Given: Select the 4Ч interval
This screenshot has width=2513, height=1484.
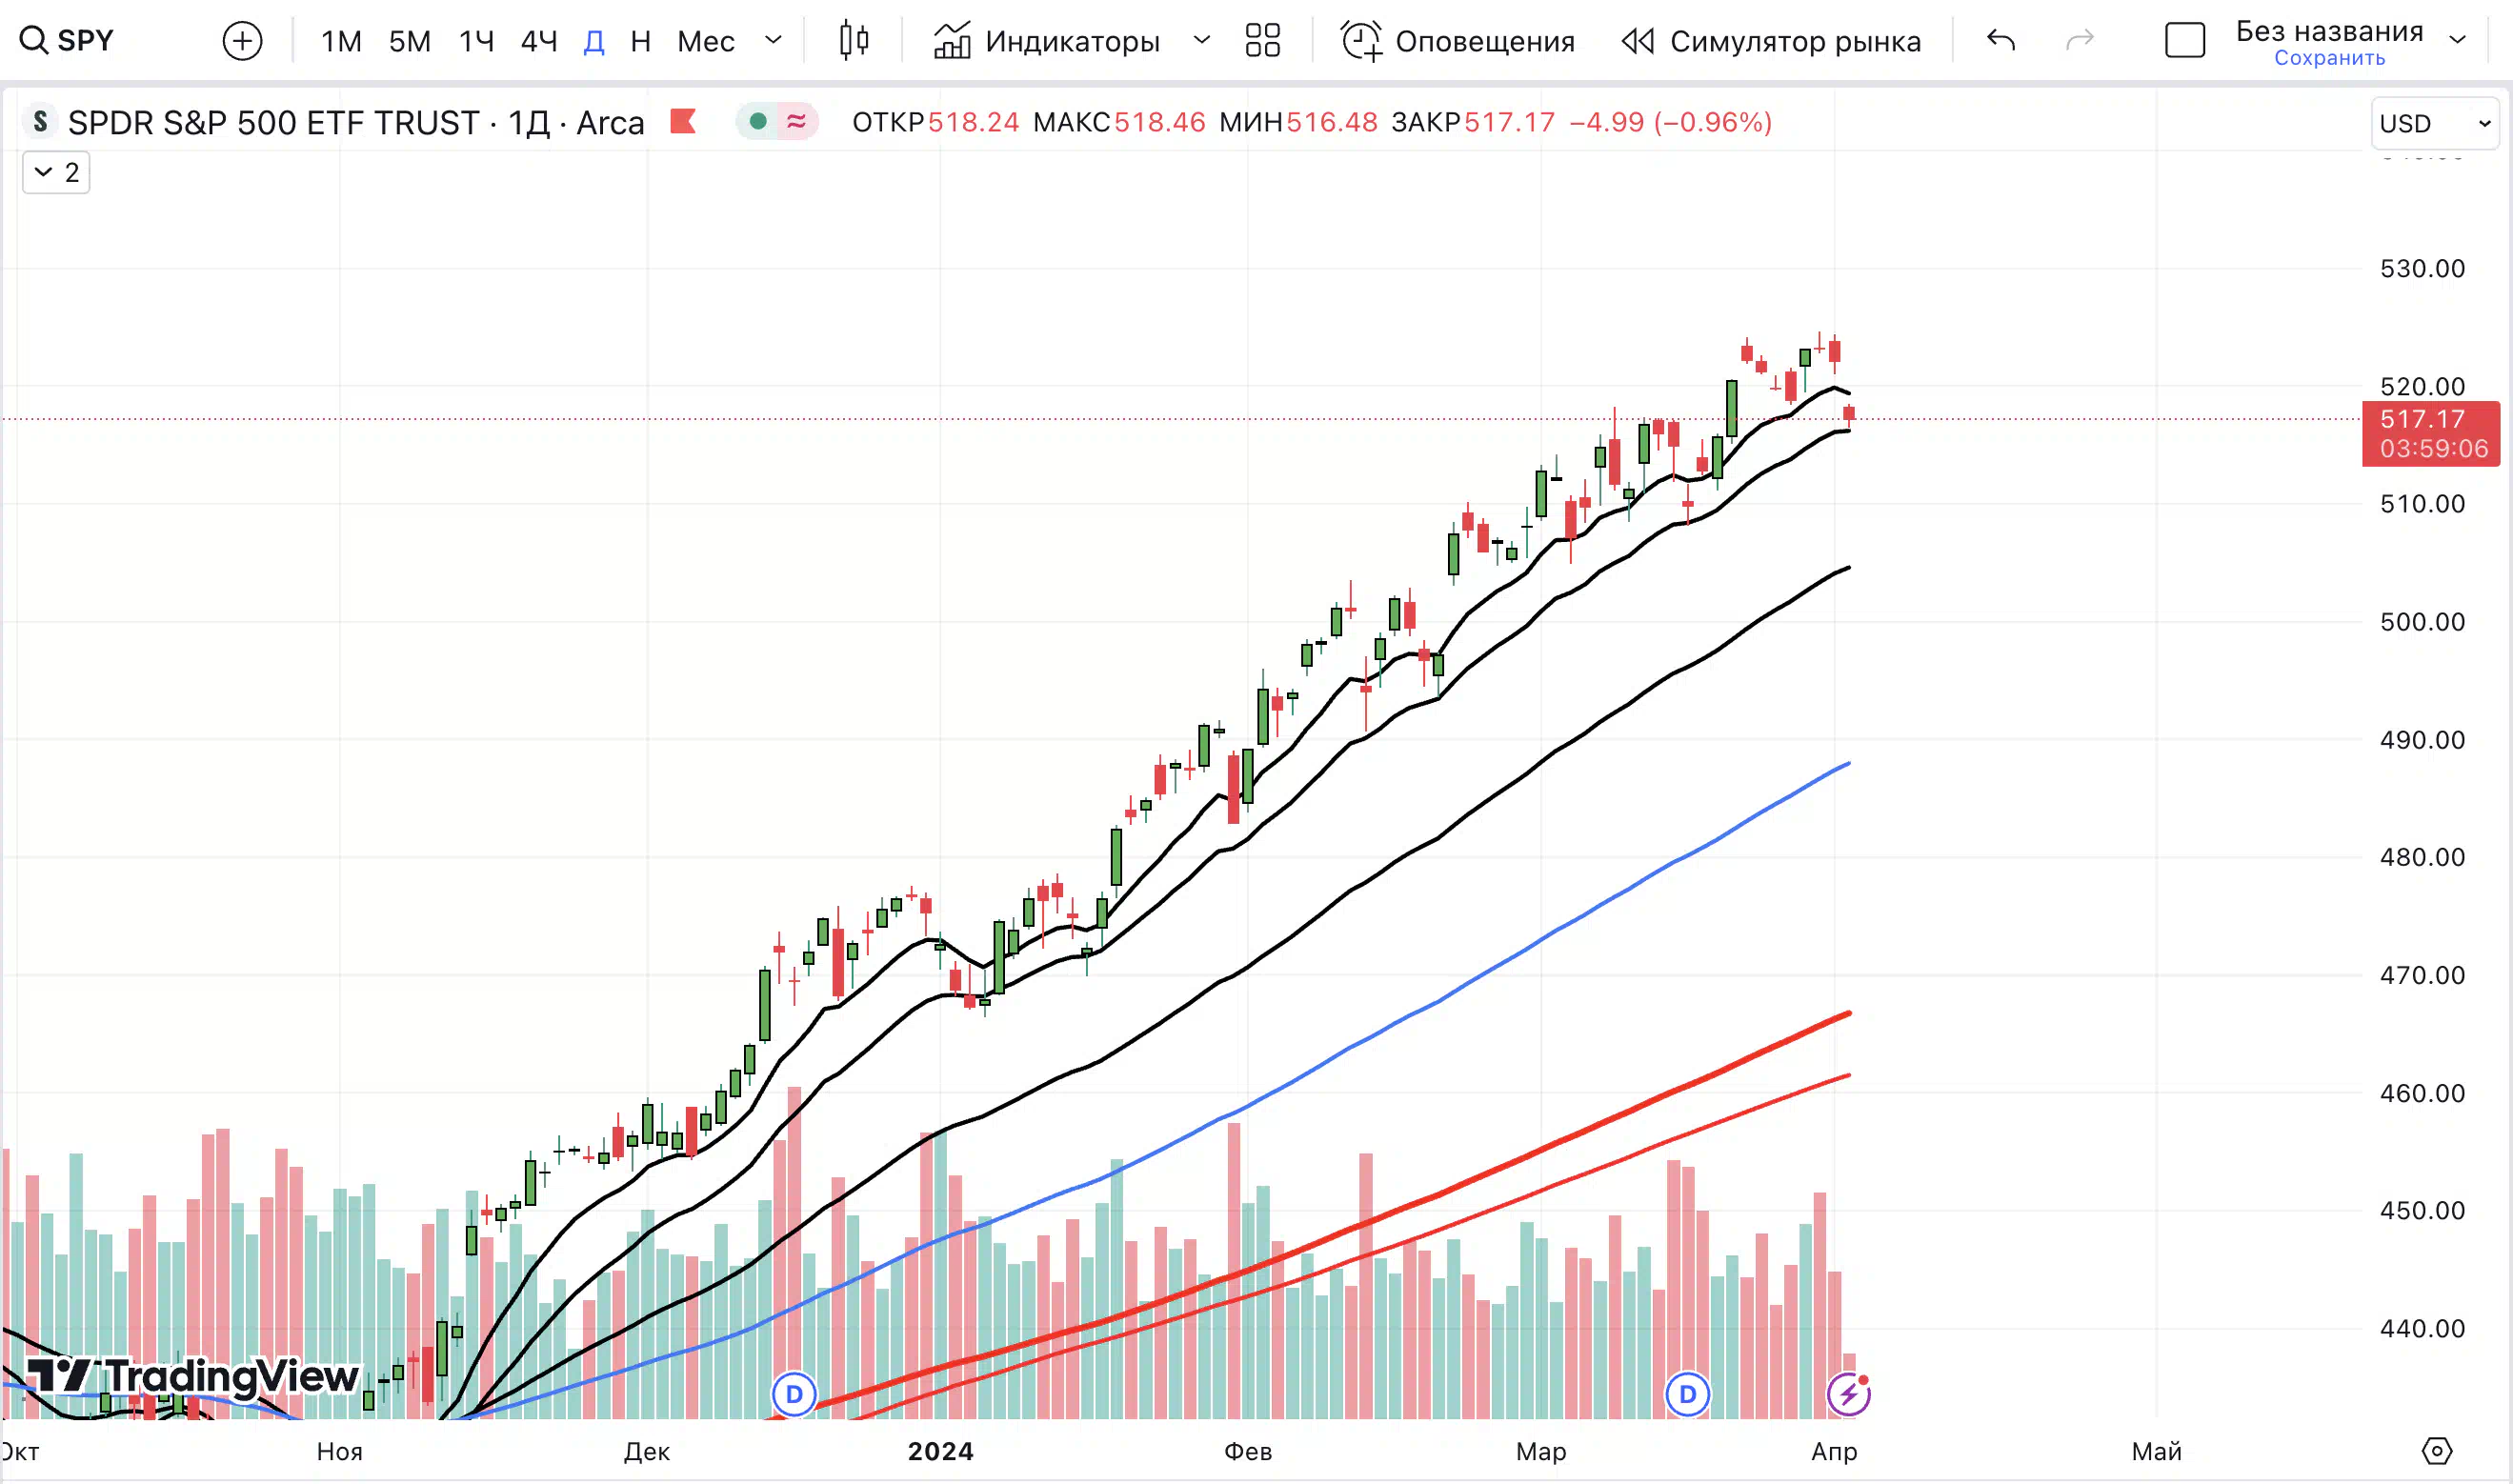Looking at the screenshot, I should point(539,41).
